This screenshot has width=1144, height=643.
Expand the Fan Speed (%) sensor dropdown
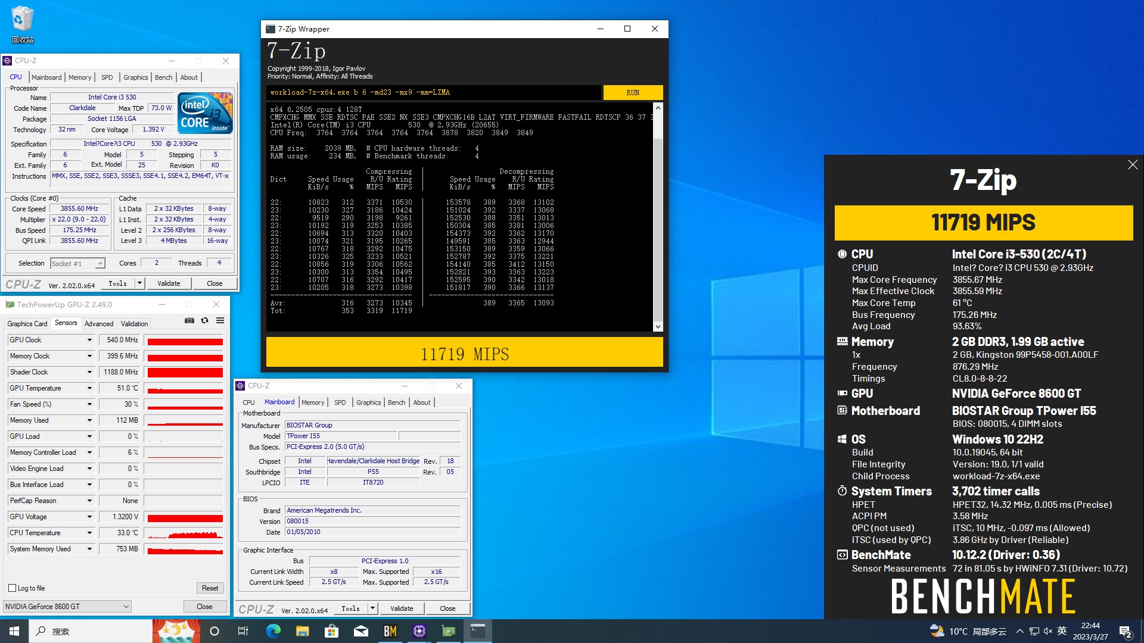click(89, 404)
